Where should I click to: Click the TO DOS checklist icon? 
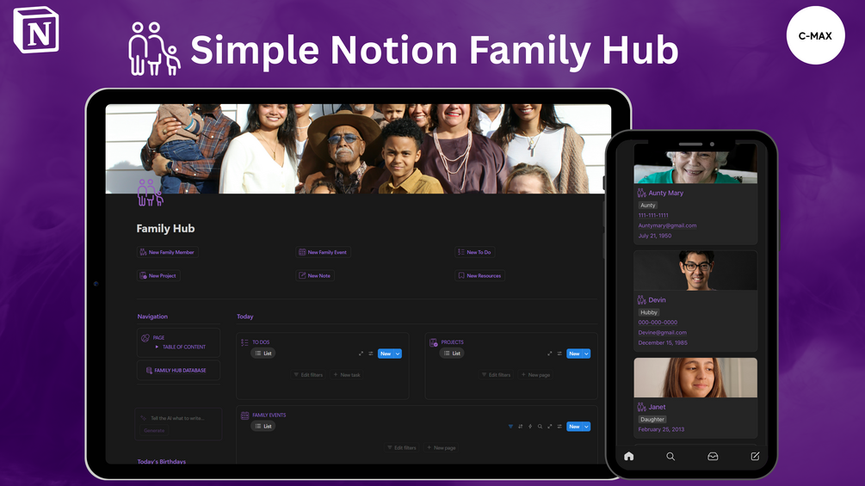245,342
